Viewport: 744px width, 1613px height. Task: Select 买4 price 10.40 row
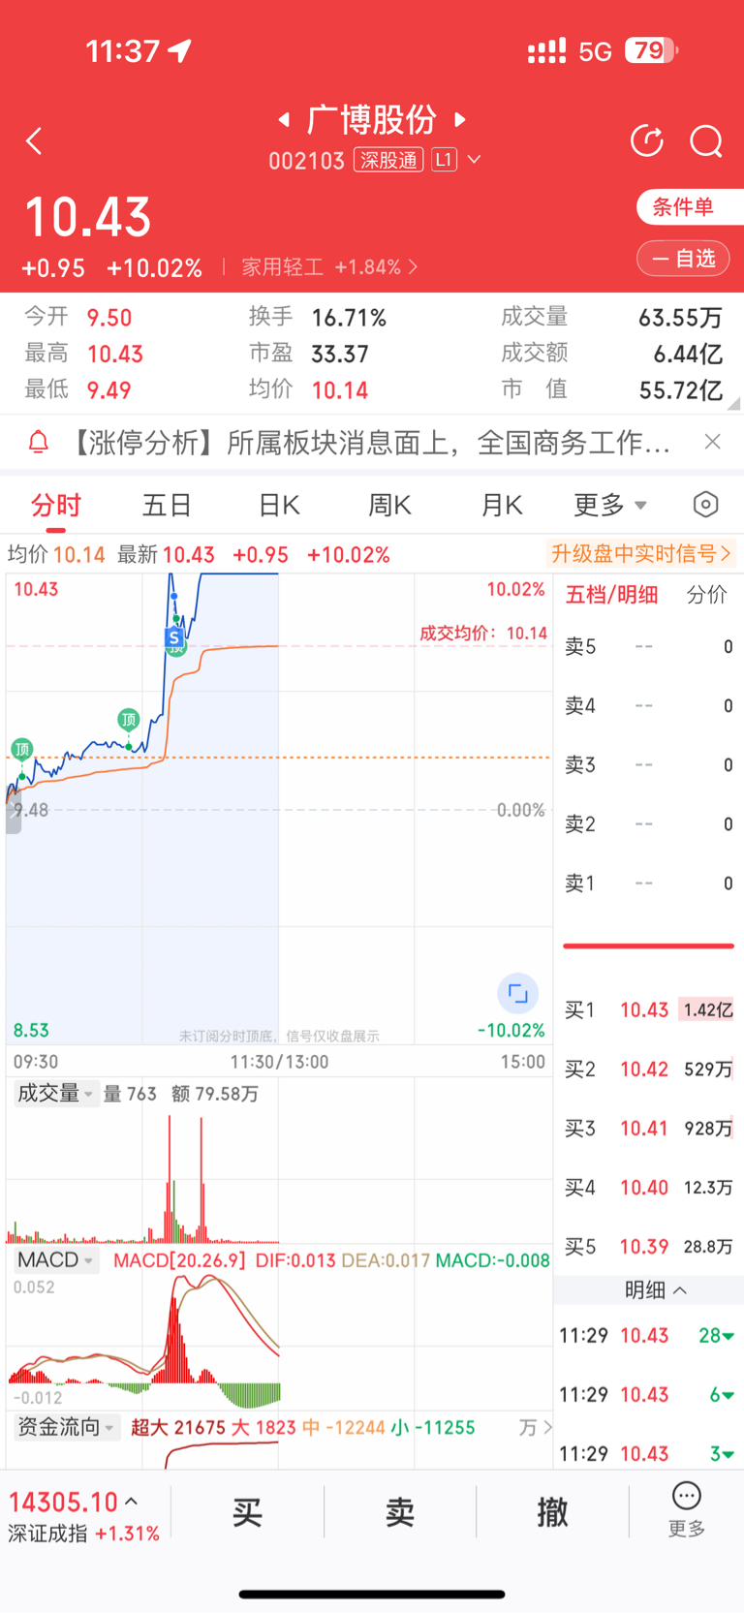(648, 1188)
